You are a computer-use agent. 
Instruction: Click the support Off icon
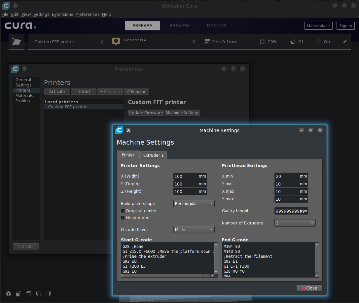(293, 41)
